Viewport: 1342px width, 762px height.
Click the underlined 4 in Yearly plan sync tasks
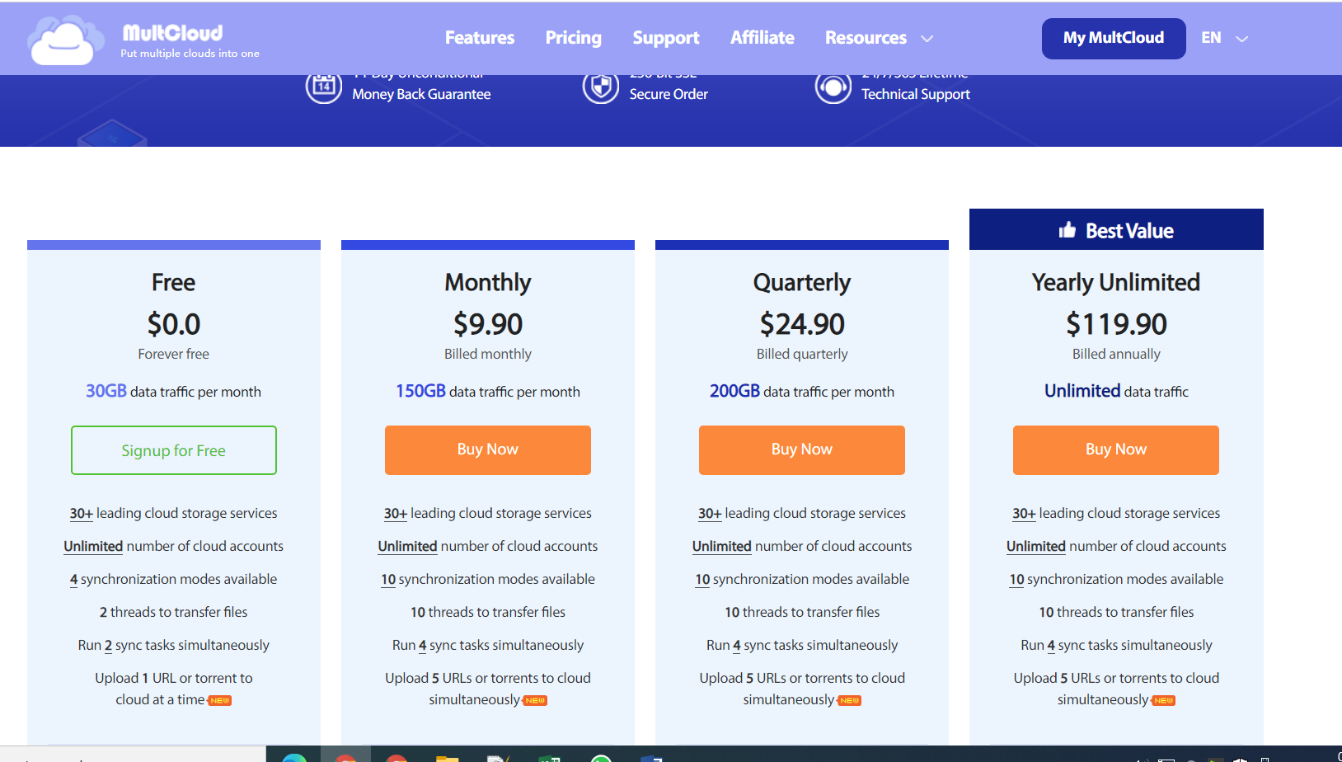1051,646
